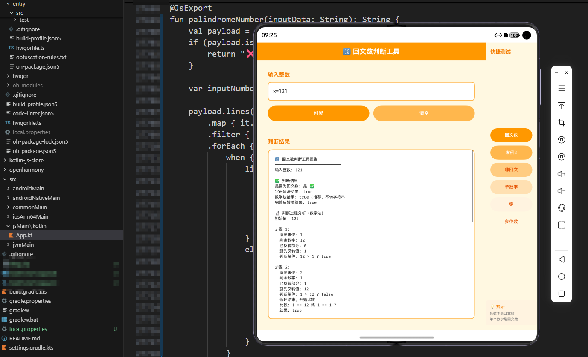Expand the test folder
The width and height of the screenshot is (588, 357).
click(15, 20)
